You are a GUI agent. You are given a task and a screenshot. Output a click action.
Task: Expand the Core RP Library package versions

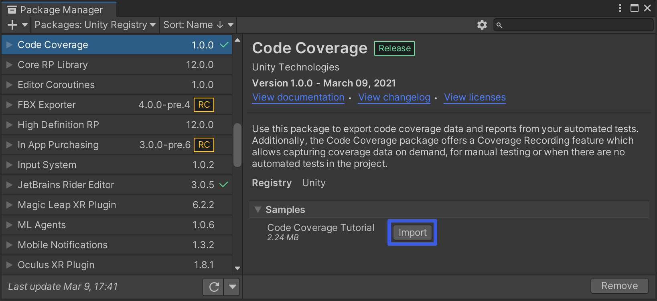coord(10,65)
